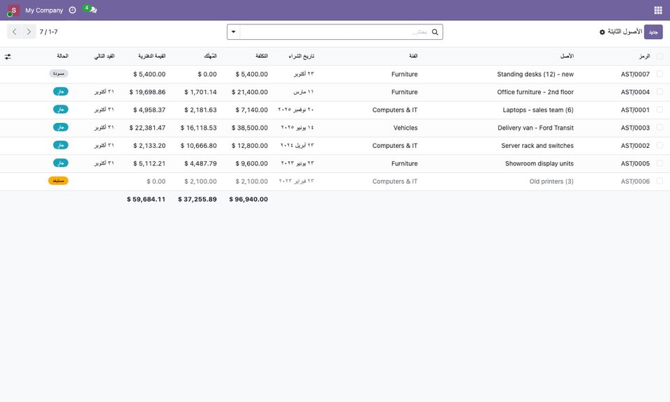Select the checkbox for AST/0004
The image size is (670, 402).
click(660, 92)
